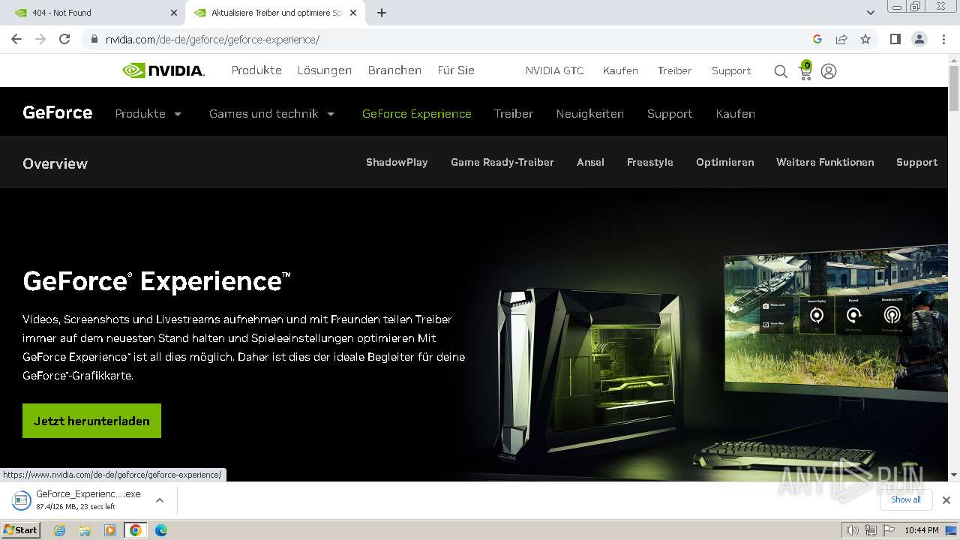The image size is (960, 540).
Task: Open Produkte in top NVIDIA menu
Action: [x=256, y=70]
